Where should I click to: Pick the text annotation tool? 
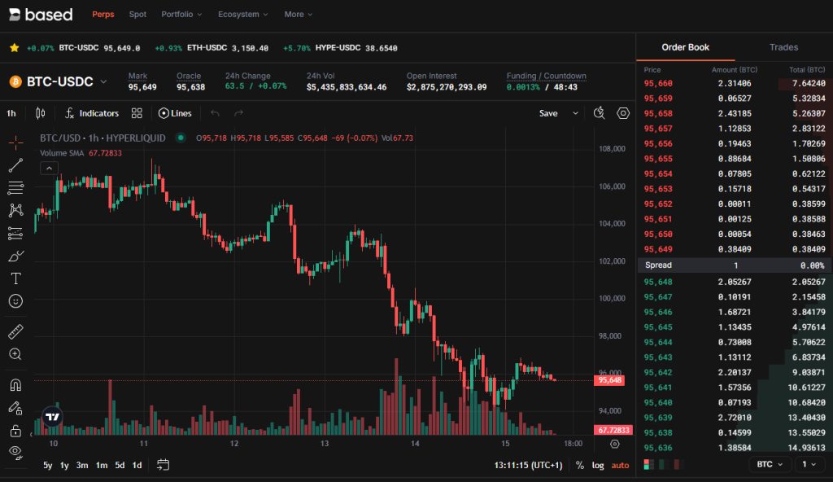[x=15, y=278]
